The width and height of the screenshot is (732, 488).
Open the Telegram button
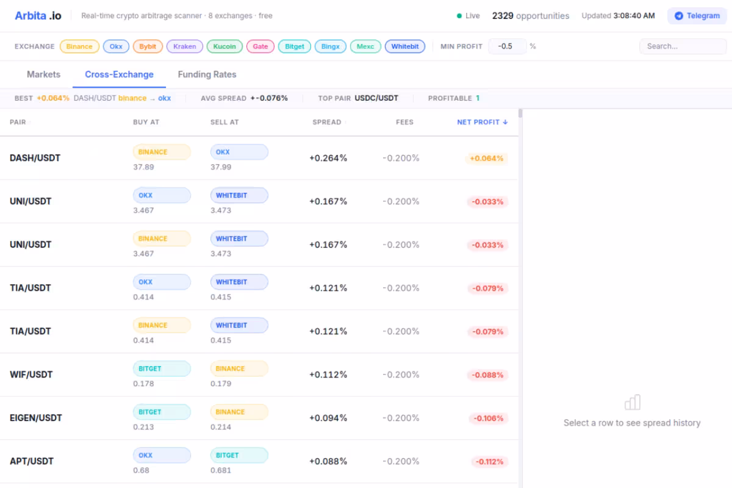click(697, 16)
